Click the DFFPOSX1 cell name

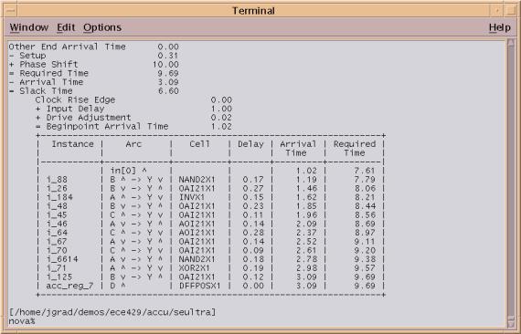click(x=199, y=286)
